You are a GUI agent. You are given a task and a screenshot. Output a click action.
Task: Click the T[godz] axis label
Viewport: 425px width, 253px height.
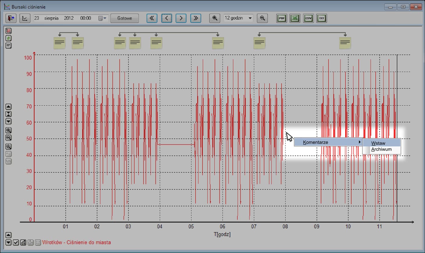pyautogui.click(x=222, y=234)
